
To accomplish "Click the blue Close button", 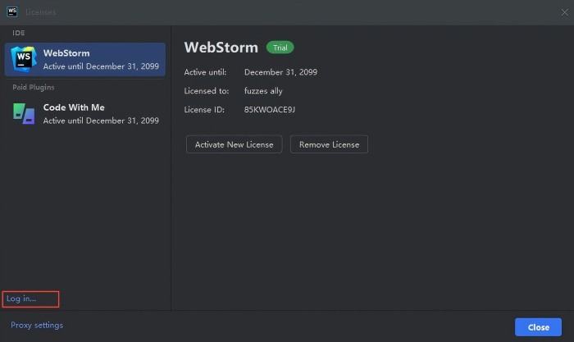I will click(538, 327).
